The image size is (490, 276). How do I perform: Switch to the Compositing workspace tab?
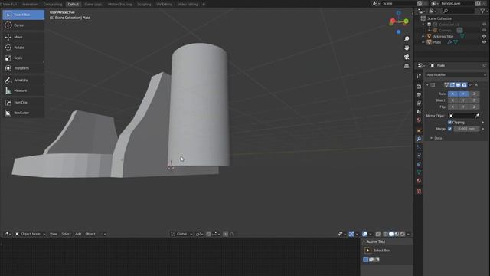(x=53, y=5)
